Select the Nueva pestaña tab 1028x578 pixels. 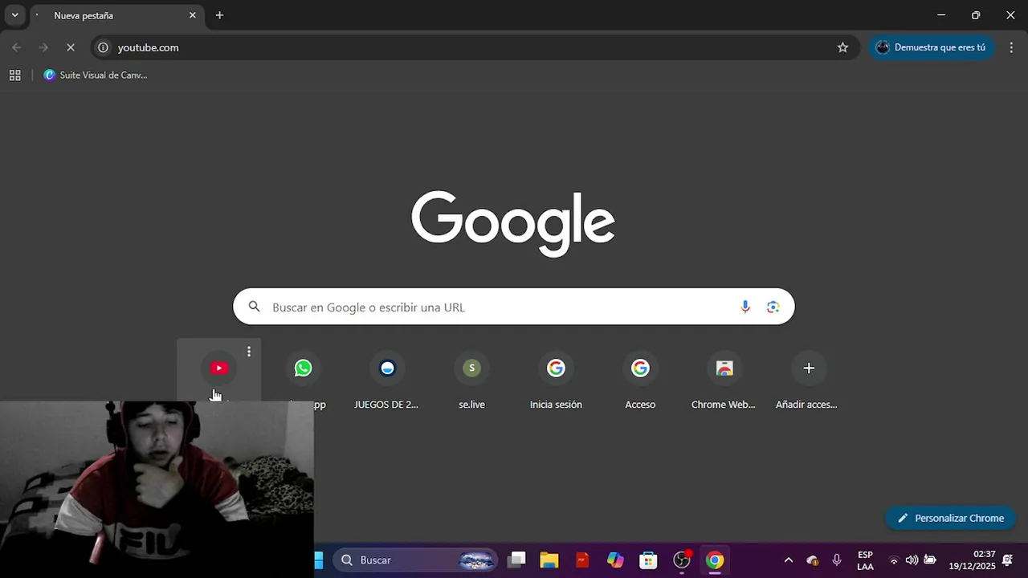click(116, 15)
